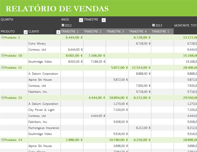Collapse the 2012 year group
Image resolution: width=197 pixels, height=152 pixels.
(63, 25)
